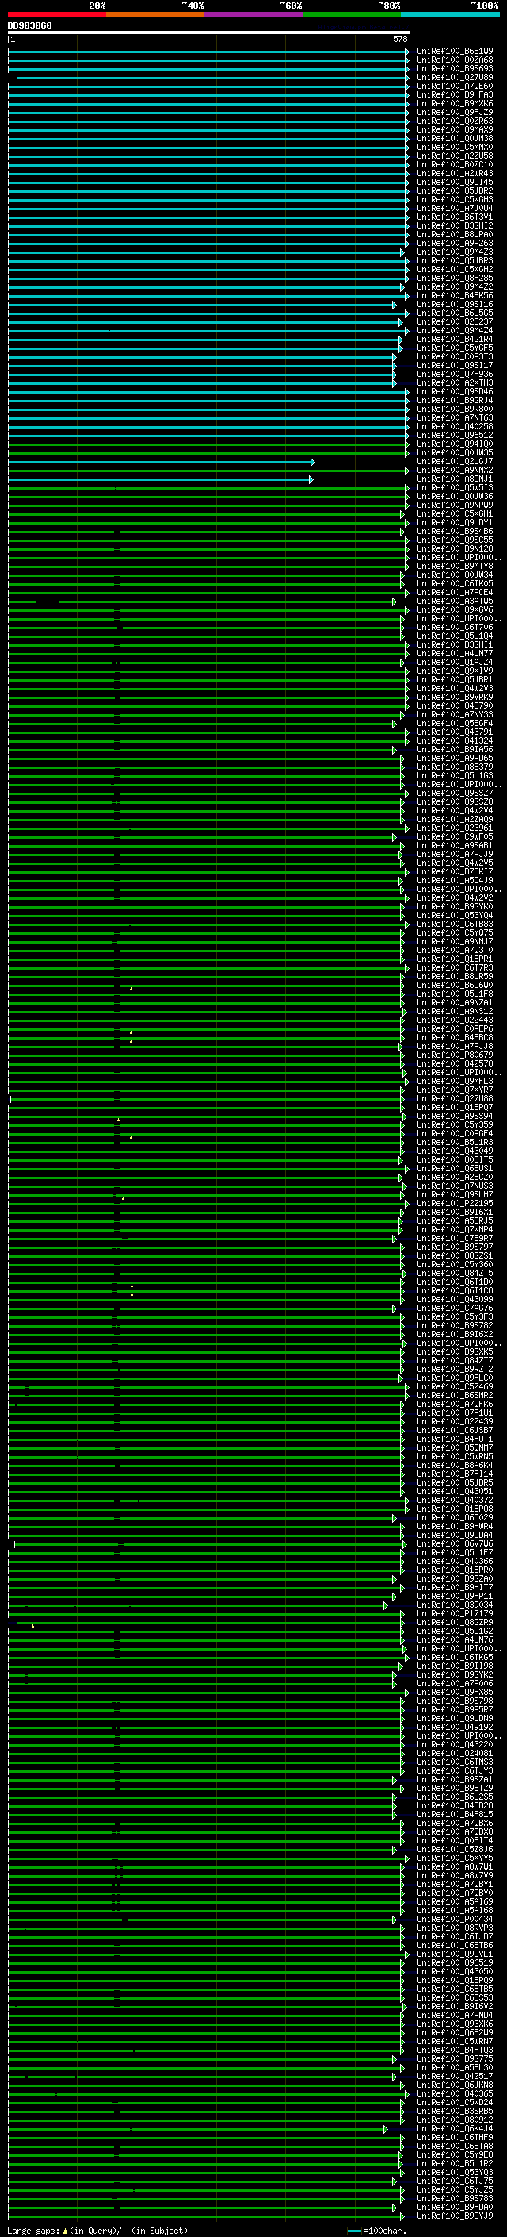Image resolution: width=507 pixels, height=2237 pixels.
Task: Open hit UniRef100_B9S4B6
Action: [x=455, y=532]
